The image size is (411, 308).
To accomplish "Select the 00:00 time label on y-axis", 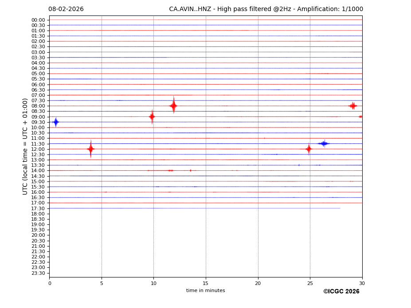I will click(38, 20).
